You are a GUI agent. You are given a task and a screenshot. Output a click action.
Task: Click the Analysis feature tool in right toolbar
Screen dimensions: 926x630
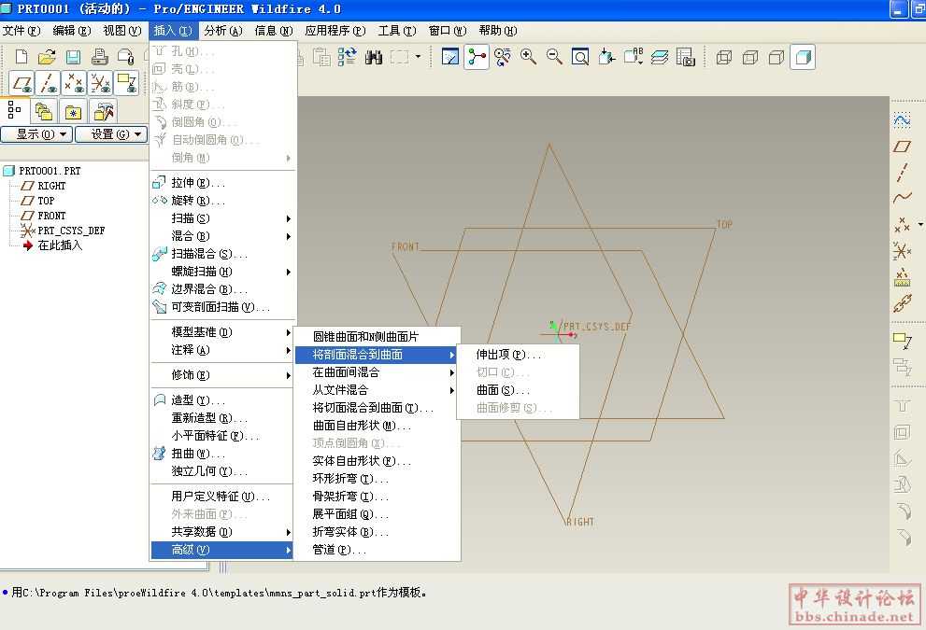coord(902,277)
